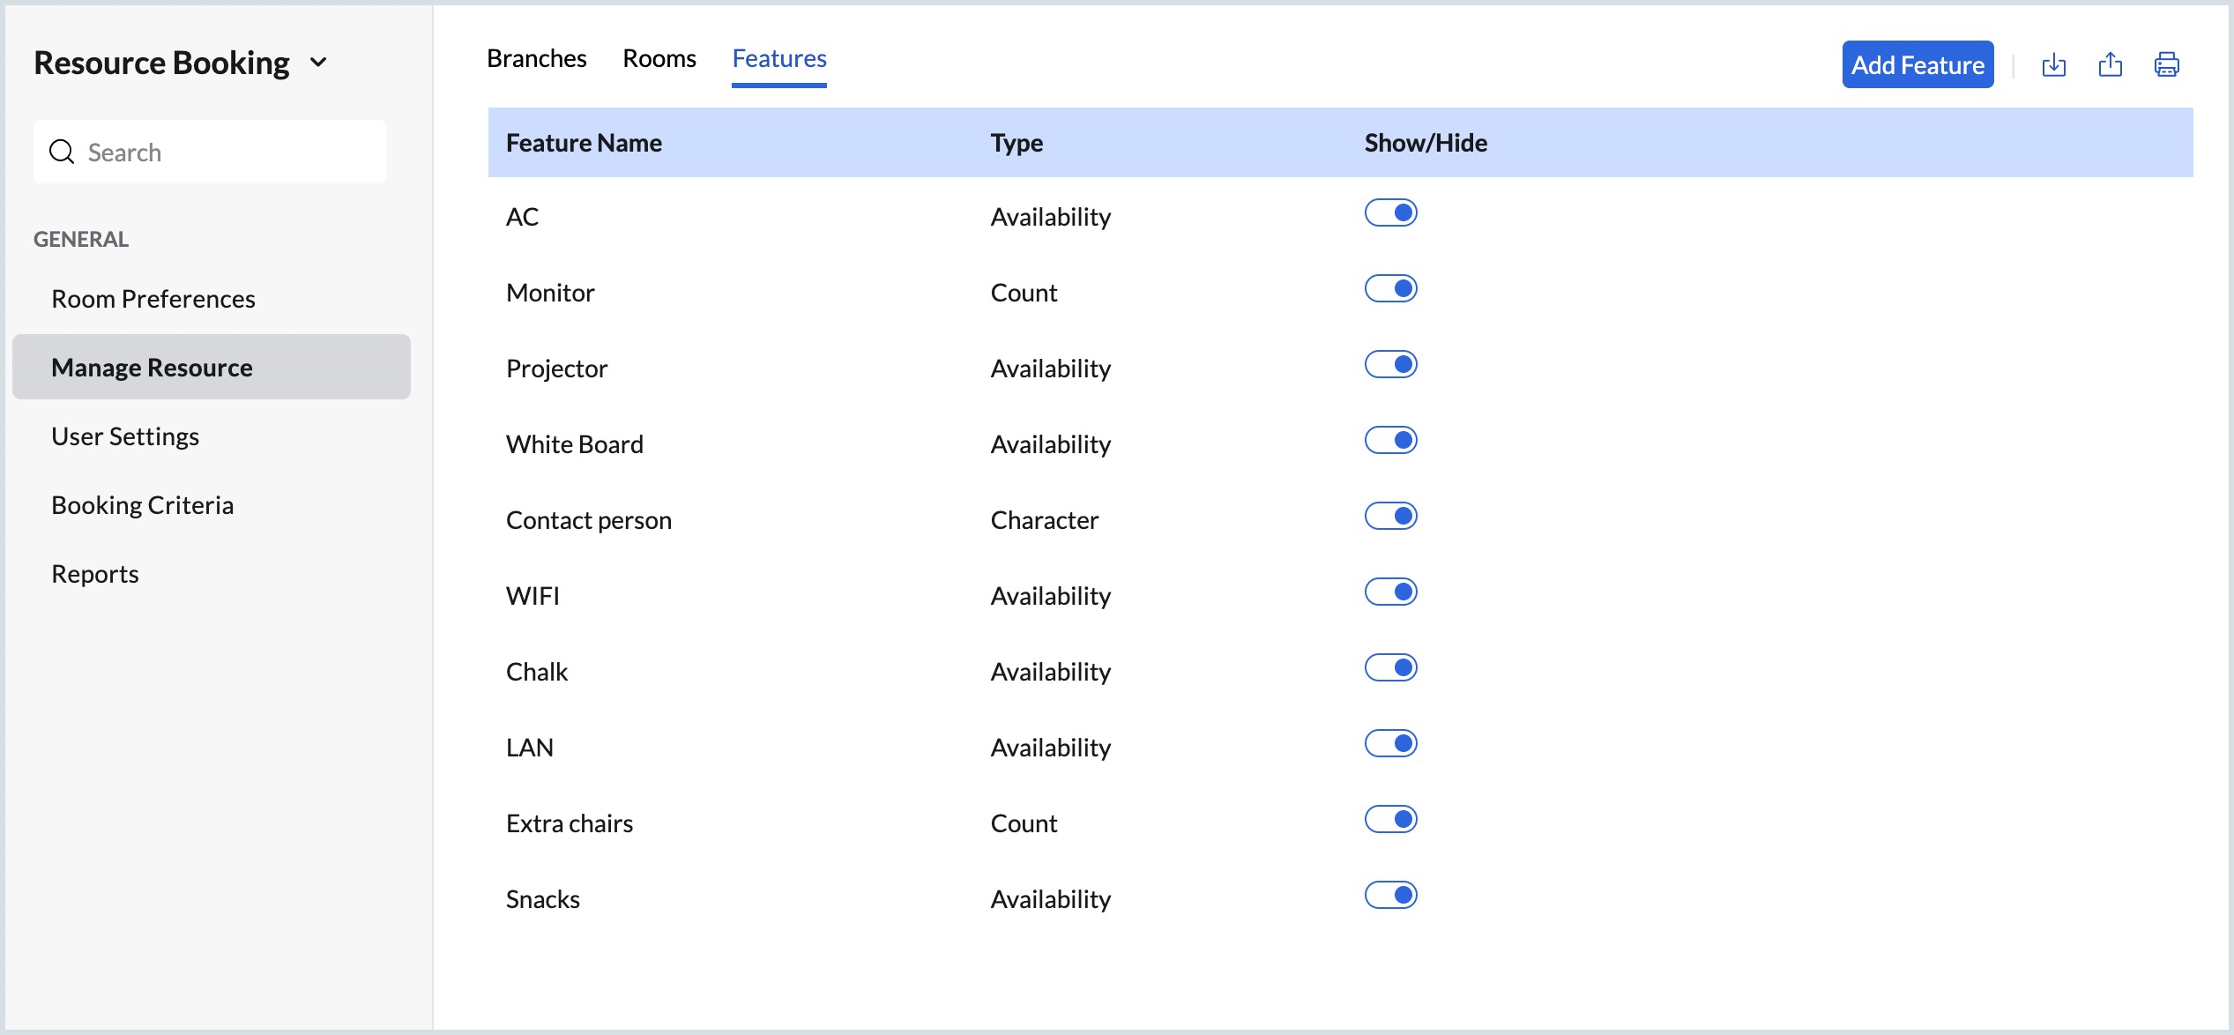
Task: Switch to the Branches tab
Action: [536, 58]
